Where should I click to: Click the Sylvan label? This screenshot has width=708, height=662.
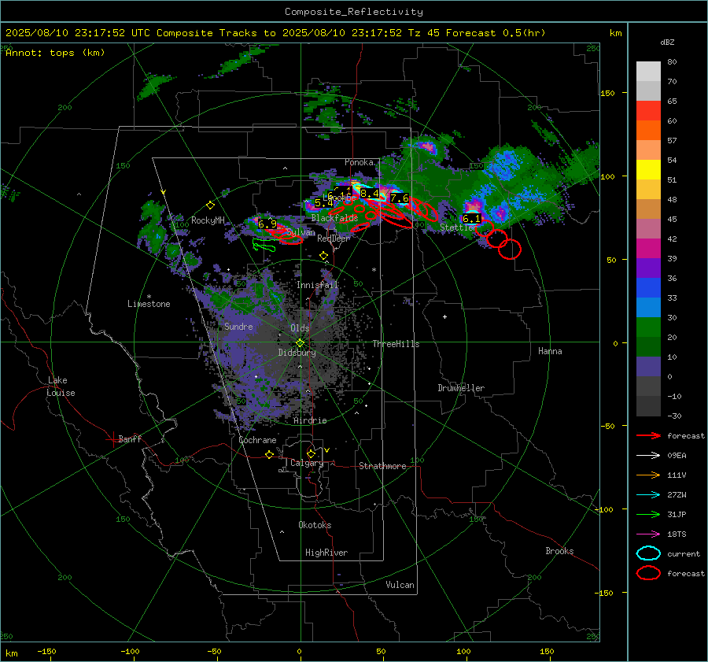[301, 232]
